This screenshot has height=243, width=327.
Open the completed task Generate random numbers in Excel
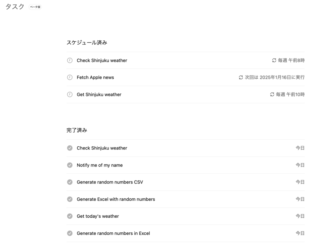click(x=113, y=233)
